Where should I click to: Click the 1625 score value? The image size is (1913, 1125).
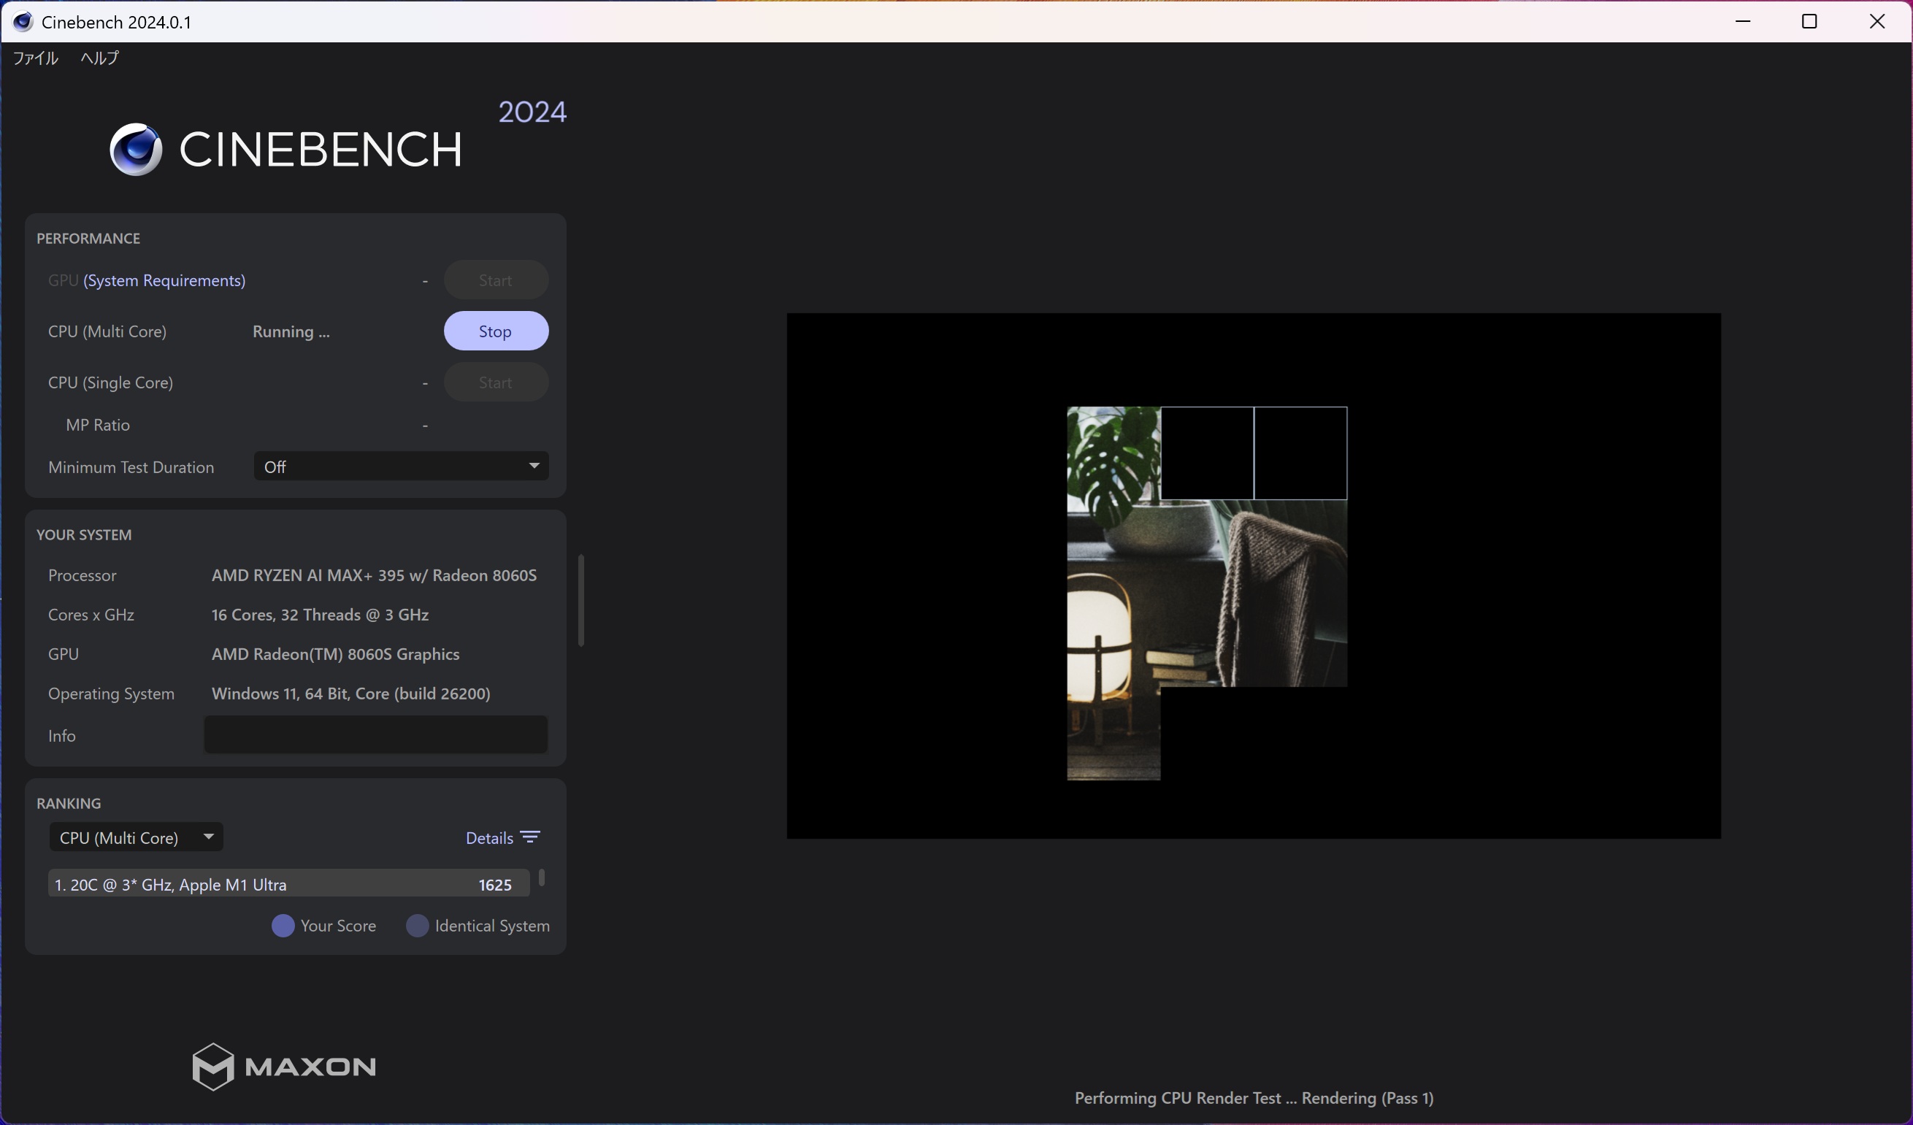click(x=495, y=884)
